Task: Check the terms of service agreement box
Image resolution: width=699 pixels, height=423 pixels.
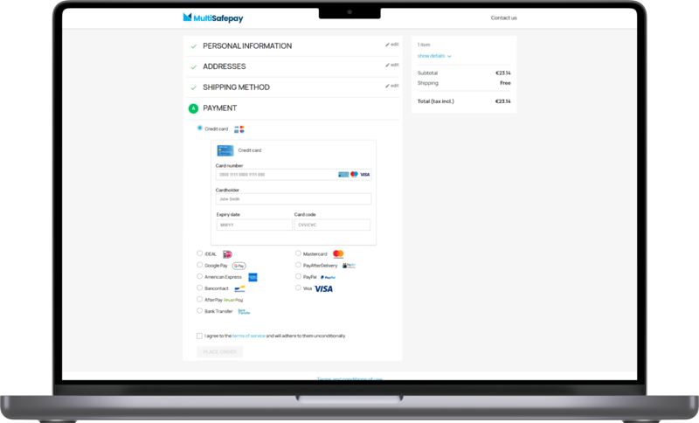Action: (200, 336)
